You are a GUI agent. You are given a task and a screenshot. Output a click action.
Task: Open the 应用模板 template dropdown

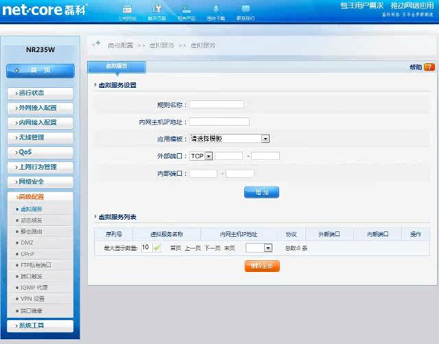click(x=229, y=139)
